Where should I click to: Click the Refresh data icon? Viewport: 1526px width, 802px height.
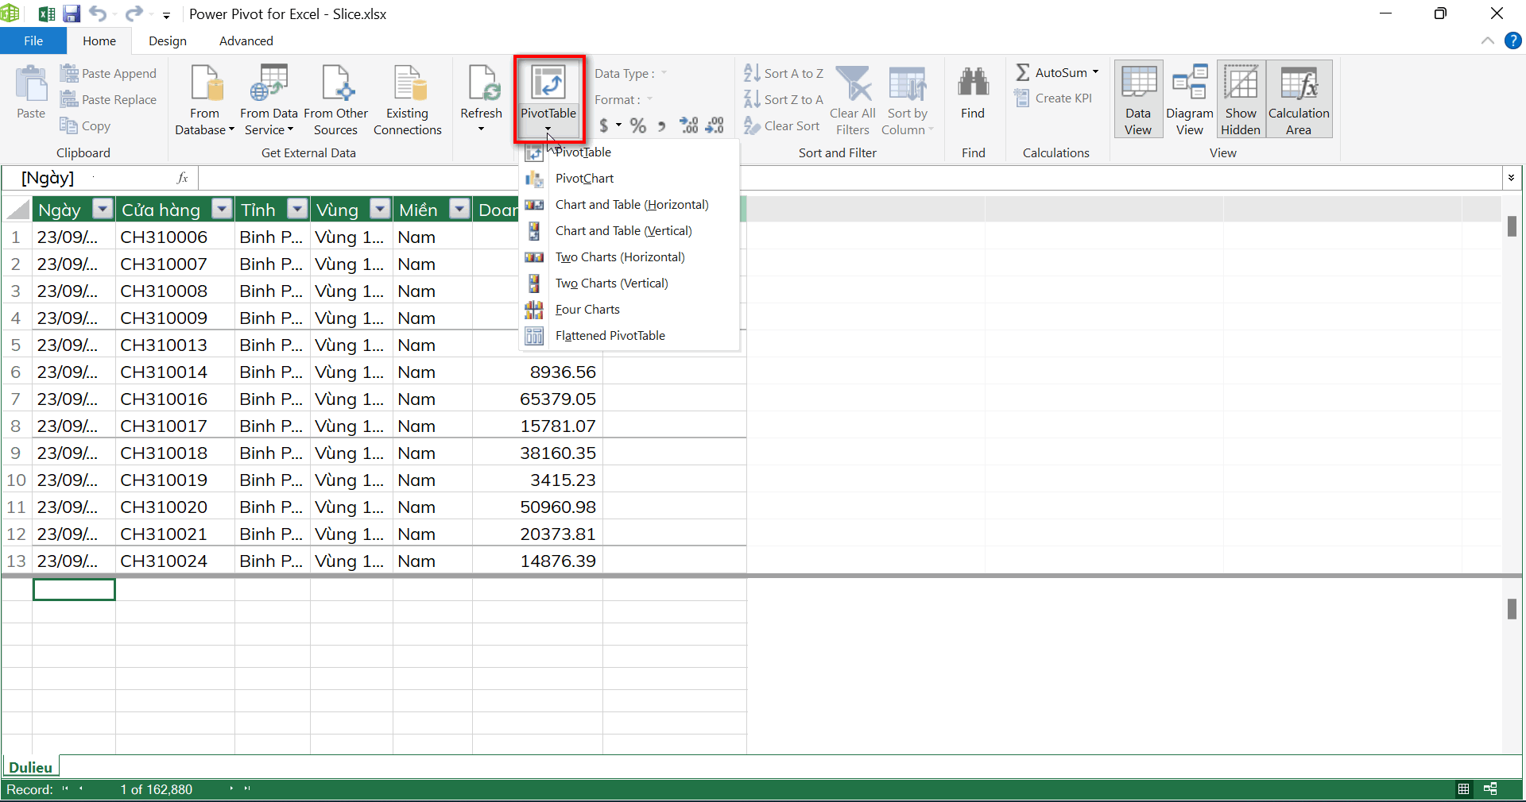click(481, 86)
